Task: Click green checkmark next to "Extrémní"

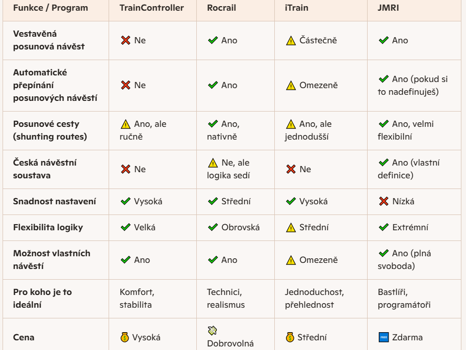Action: coord(383,227)
